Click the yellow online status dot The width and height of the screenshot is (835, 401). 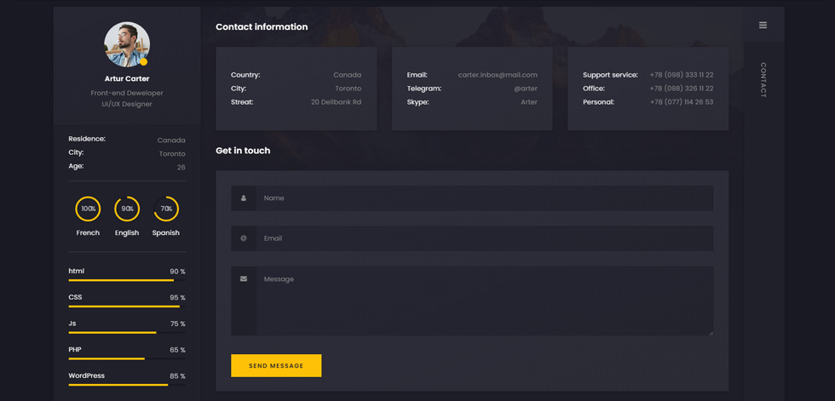tap(143, 61)
